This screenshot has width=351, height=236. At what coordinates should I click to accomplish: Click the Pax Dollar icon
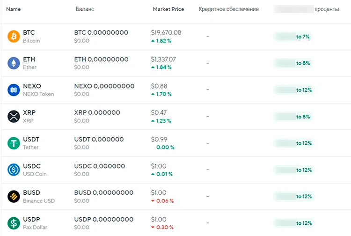pos(14,223)
